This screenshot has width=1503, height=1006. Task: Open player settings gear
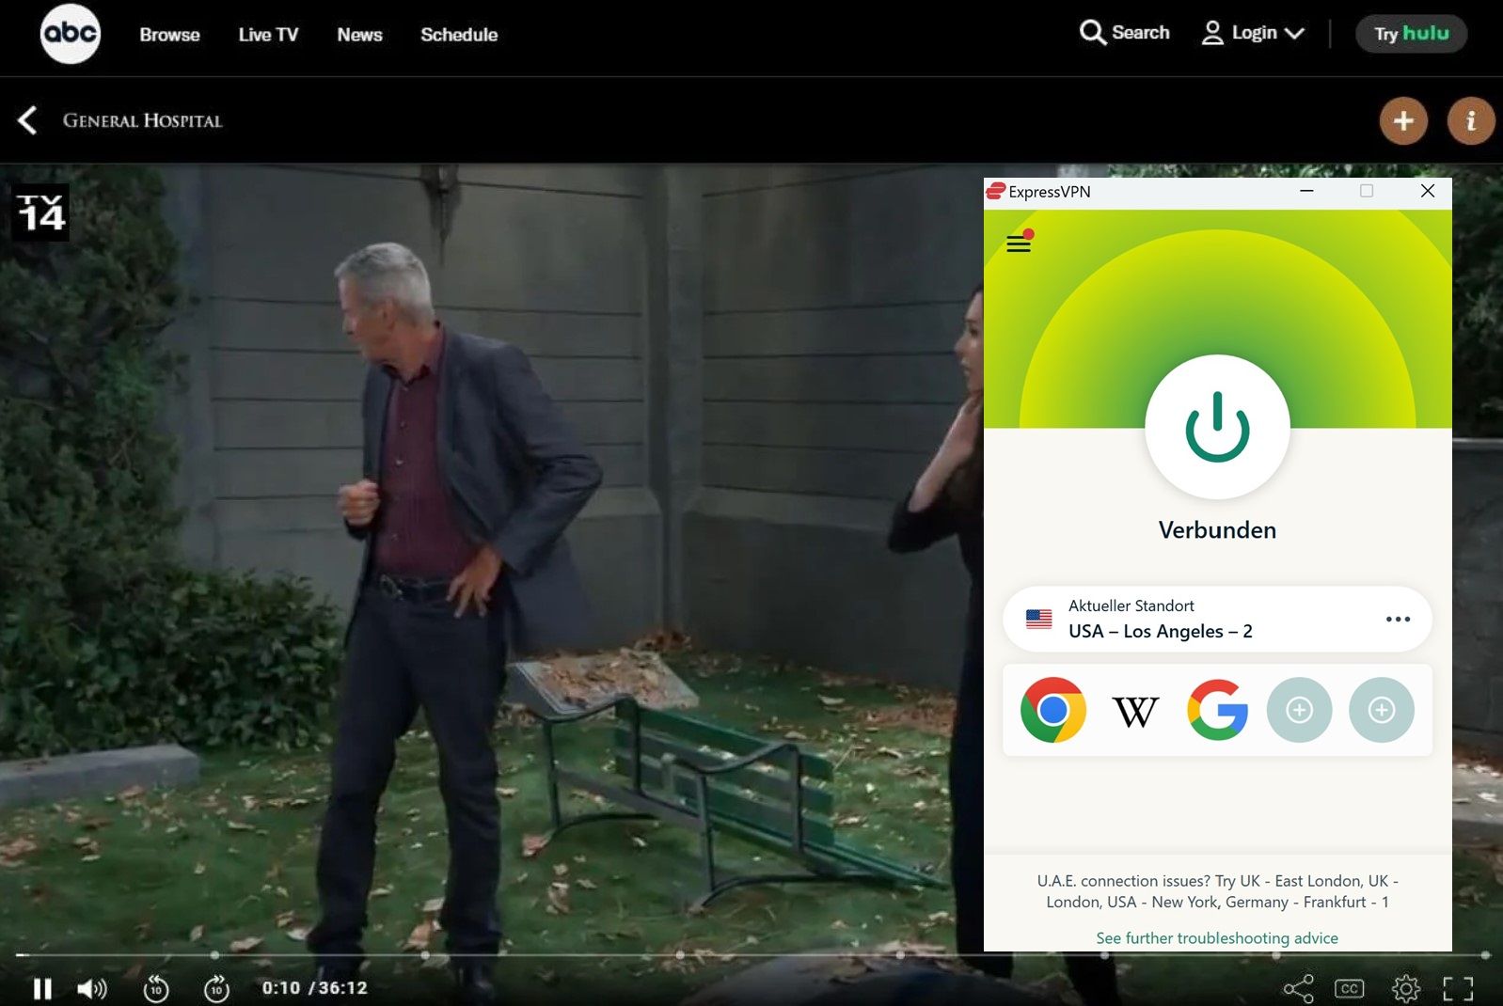(1406, 989)
